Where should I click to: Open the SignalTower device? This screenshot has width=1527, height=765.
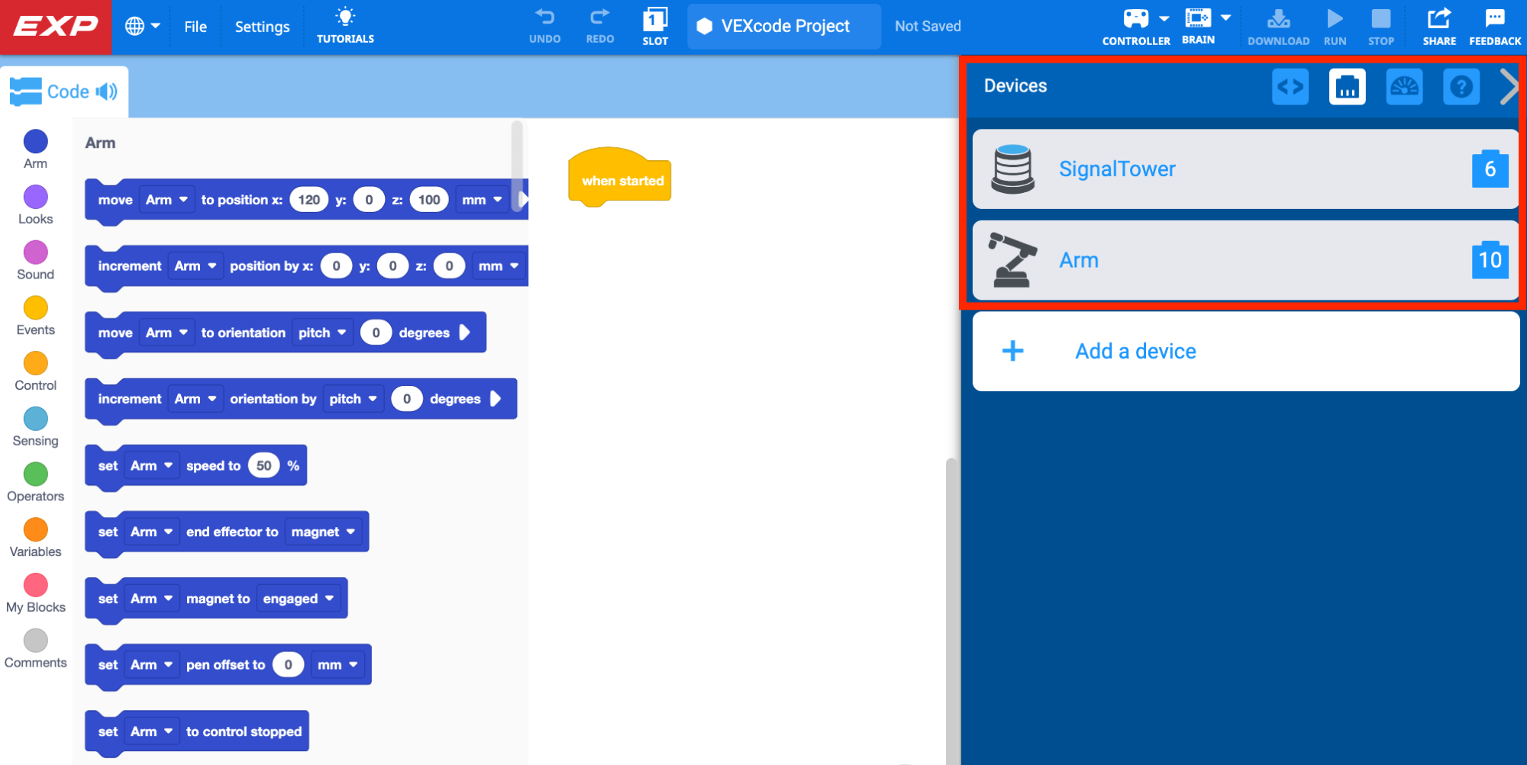click(1245, 169)
